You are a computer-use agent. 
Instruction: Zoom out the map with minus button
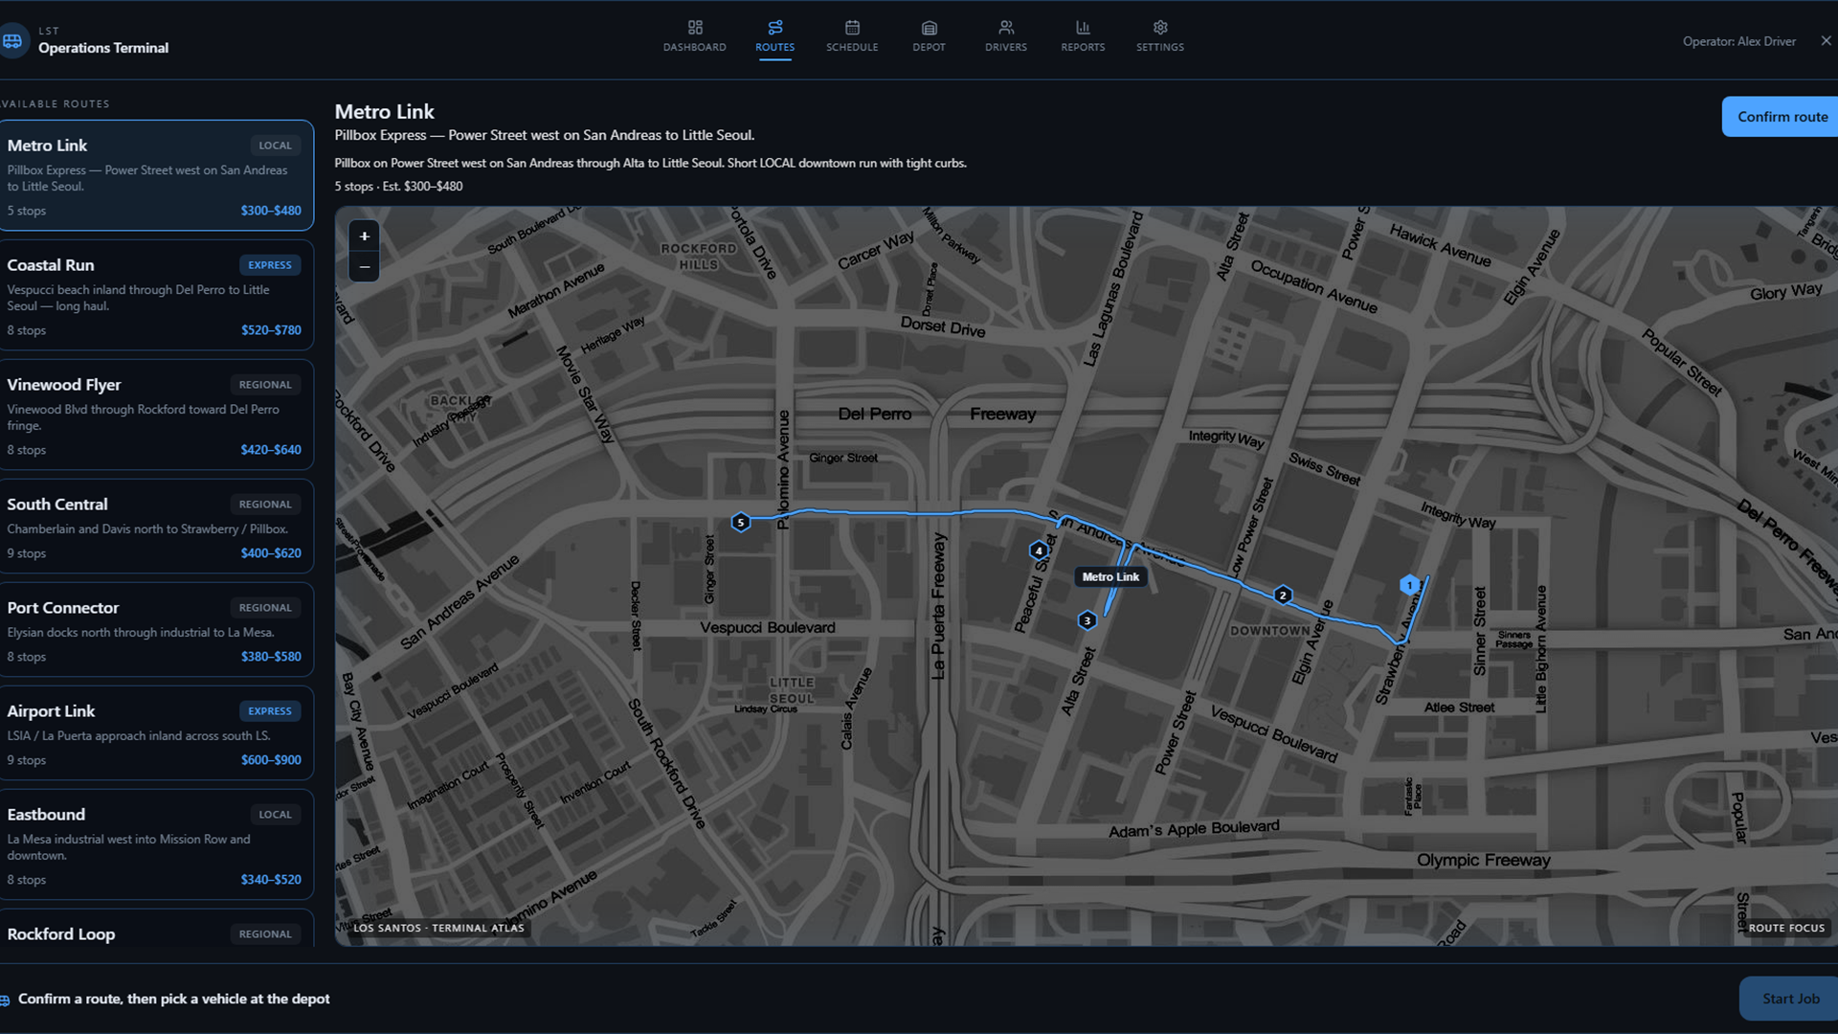[x=364, y=266]
